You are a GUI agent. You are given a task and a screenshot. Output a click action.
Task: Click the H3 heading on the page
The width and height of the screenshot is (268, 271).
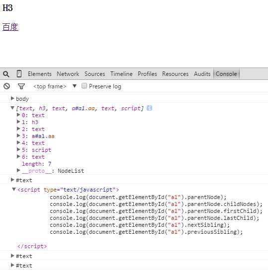[x=7, y=8]
